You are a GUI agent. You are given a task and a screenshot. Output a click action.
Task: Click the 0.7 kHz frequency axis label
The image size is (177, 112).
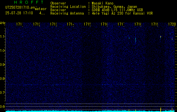[x=2, y=92]
